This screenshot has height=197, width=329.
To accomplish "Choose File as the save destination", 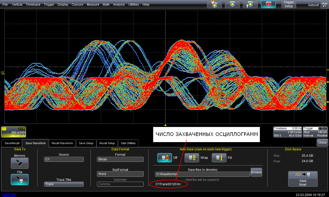I will coord(20,179).
